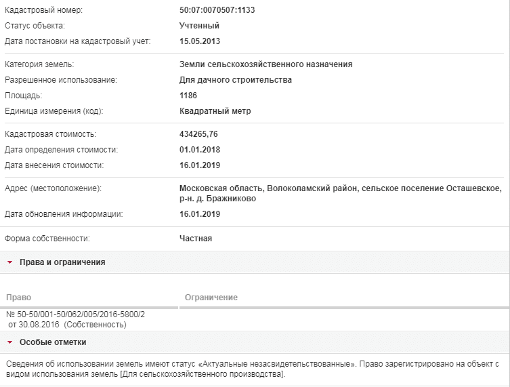Click the registration date 15.05.2013
The height and width of the screenshot is (387, 510).
tap(200, 41)
